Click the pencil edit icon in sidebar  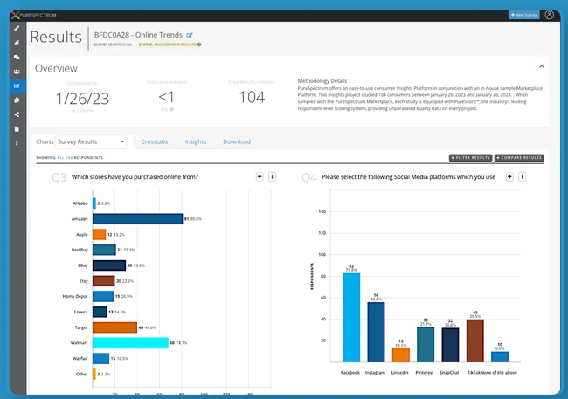[x=17, y=28]
